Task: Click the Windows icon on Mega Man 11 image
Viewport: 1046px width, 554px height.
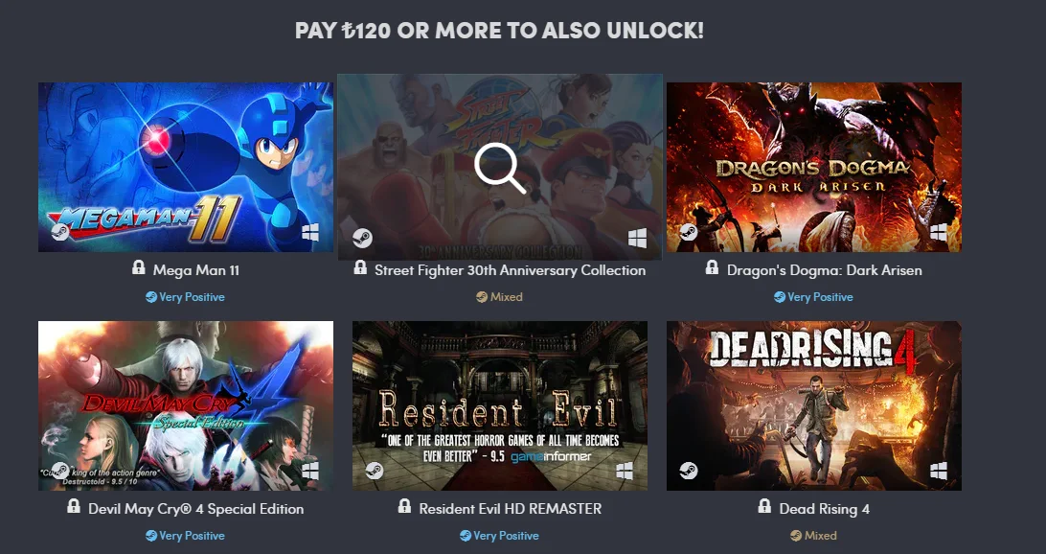Action: point(310,232)
